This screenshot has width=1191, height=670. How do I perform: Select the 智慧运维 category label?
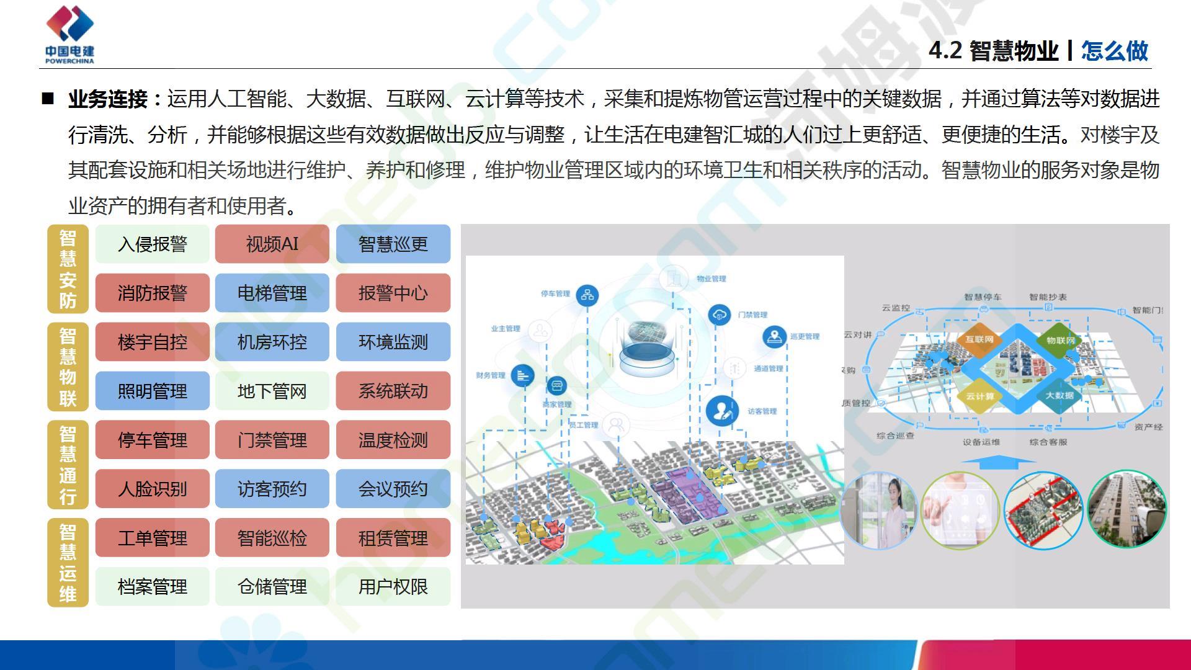pos(68,562)
